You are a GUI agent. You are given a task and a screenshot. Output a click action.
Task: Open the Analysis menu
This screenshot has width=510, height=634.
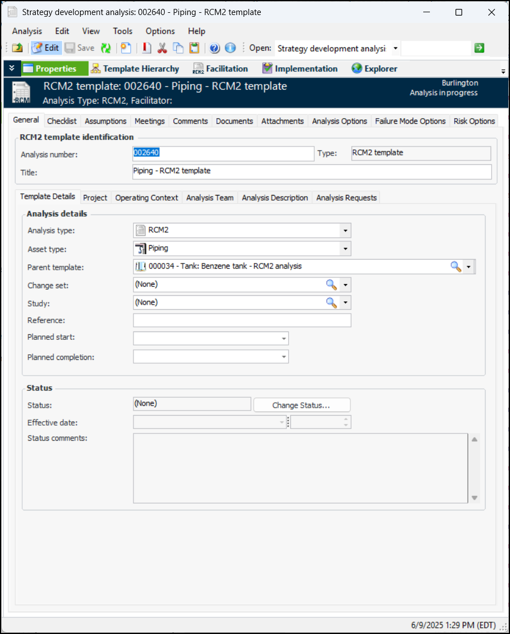pos(27,31)
